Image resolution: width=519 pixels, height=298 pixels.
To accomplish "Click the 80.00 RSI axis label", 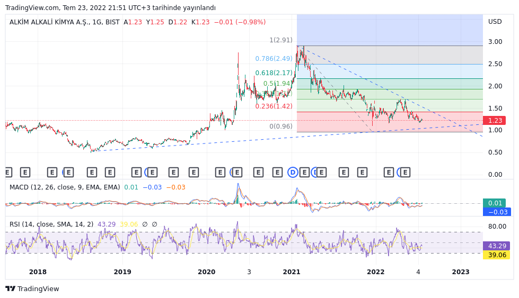I will 497,227.
